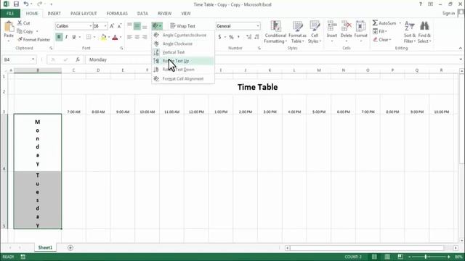Open the General number format dropdown

(258, 26)
